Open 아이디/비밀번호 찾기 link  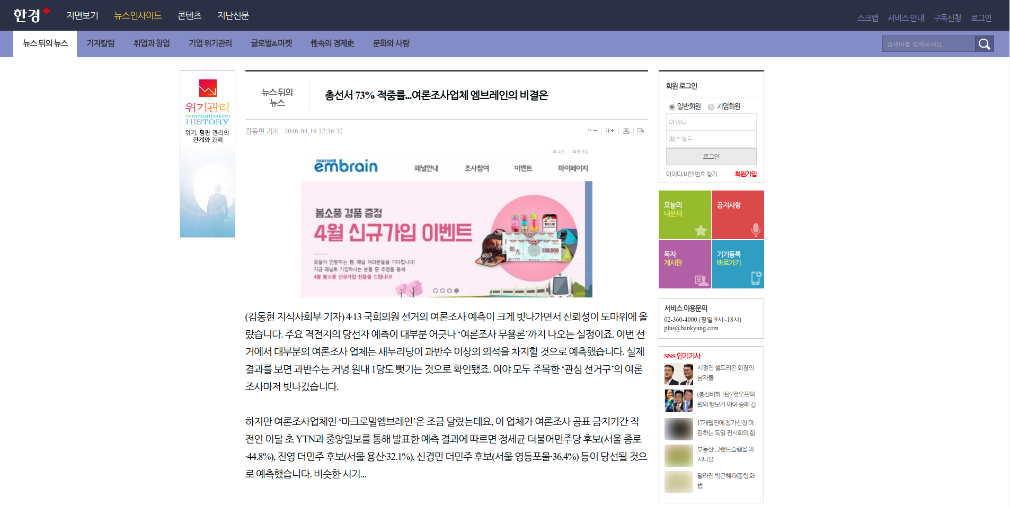(x=692, y=174)
